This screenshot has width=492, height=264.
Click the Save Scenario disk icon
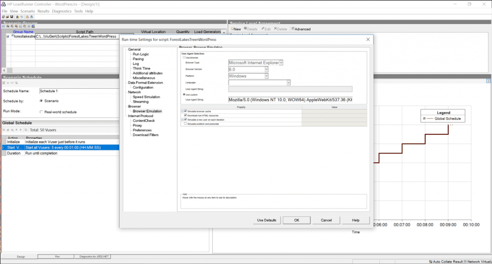(x=12, y=17)
